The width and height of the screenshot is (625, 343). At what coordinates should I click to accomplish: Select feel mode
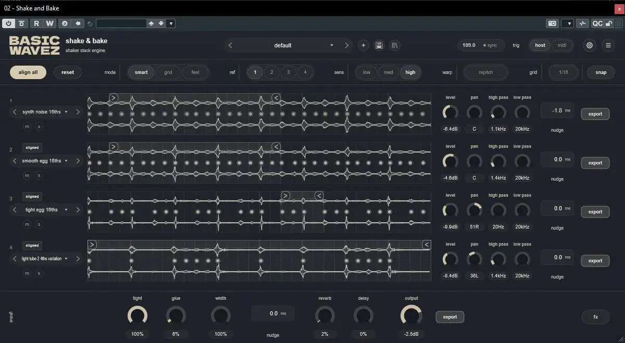[195, 72]
